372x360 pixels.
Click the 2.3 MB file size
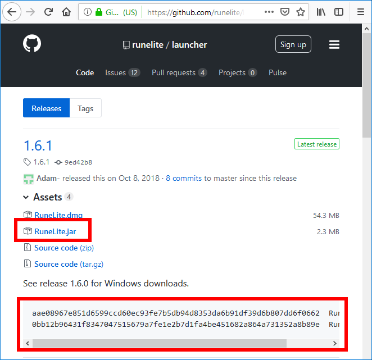point(328,232)
